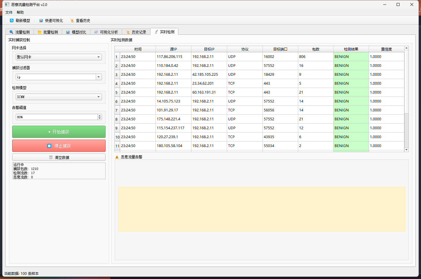Go to the 可视化分析 tab
This screenshot has width=421, height=279.
click(106, 32)
